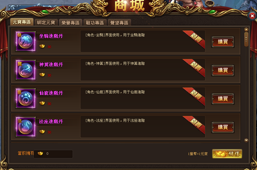
Task: Close the 商城 shop window
Action: pos(252,16)
